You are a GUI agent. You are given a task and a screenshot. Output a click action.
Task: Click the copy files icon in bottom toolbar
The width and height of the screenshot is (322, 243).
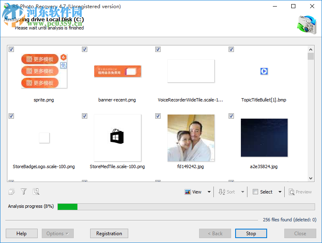(x=12, y=192)
